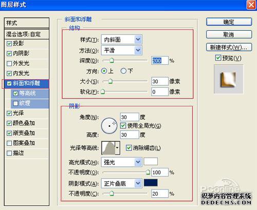Open the contour picker dropdown arrow
Screen dimensions: 257x210
(x=117, y=148)
